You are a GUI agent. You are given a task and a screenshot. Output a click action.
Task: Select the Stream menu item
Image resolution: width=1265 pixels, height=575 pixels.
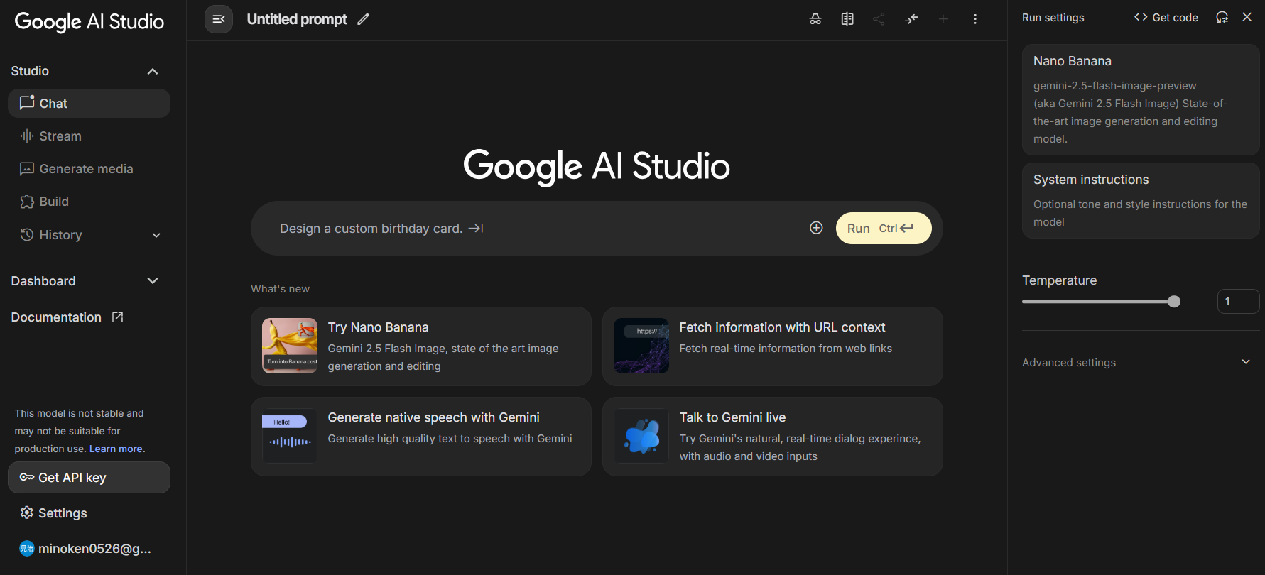(x=89, y=136)
